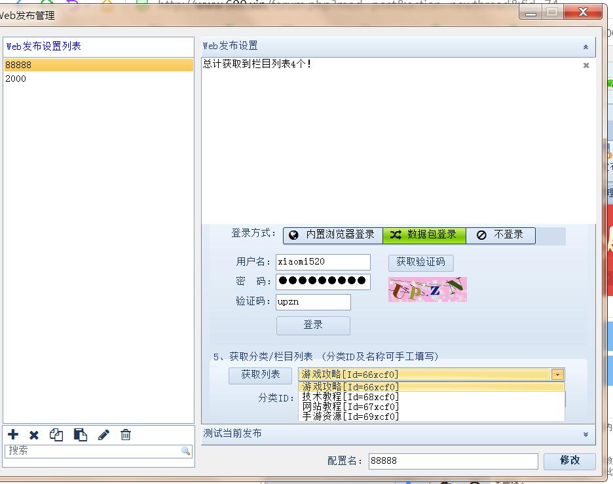613x484 pixels.
Task: Click the copy configuration icon
Action: pos(57,435)
